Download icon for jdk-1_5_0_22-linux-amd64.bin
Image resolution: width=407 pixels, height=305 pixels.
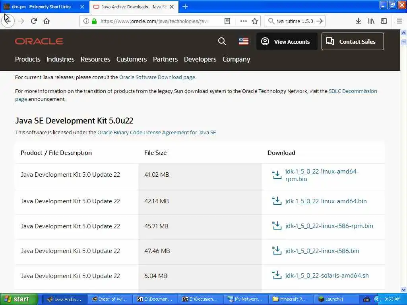[277, 201]
